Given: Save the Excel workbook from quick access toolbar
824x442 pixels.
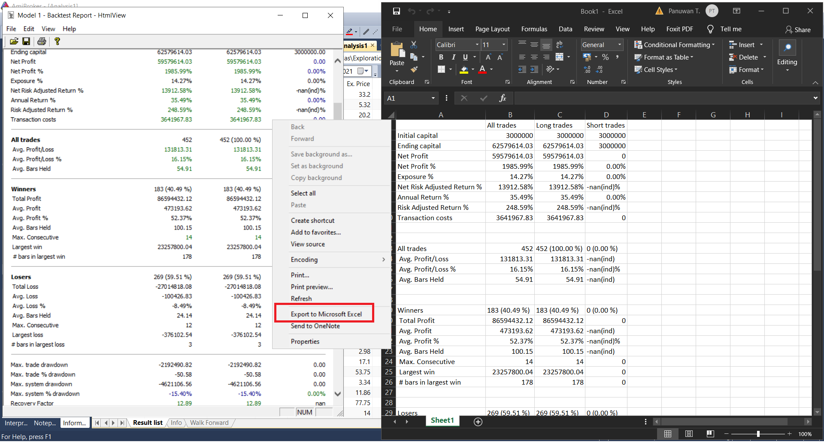Looking at the screenshot, I should pos(397,11).
